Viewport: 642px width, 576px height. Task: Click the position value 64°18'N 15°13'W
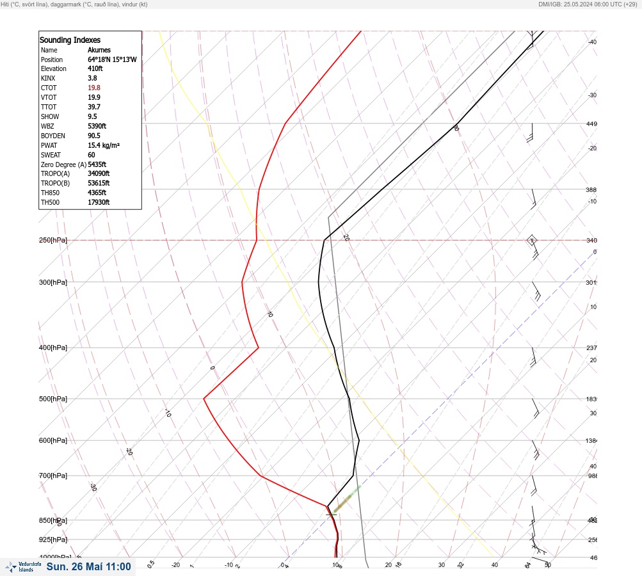click(x=112, y=60)
